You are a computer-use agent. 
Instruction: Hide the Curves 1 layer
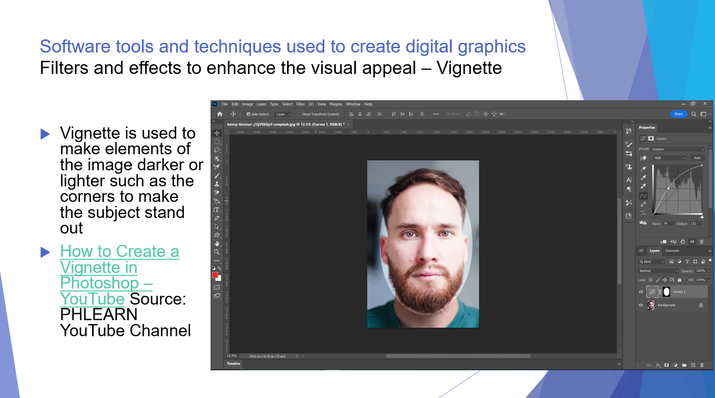point(641,292)
